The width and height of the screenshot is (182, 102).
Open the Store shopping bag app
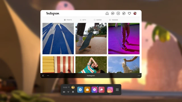87,90
